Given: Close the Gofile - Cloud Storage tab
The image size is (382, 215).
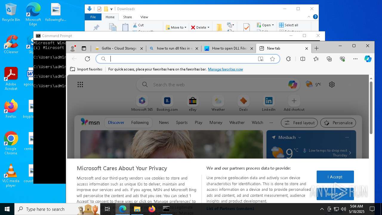Looking at the screenshot, I should coord(141,48).
